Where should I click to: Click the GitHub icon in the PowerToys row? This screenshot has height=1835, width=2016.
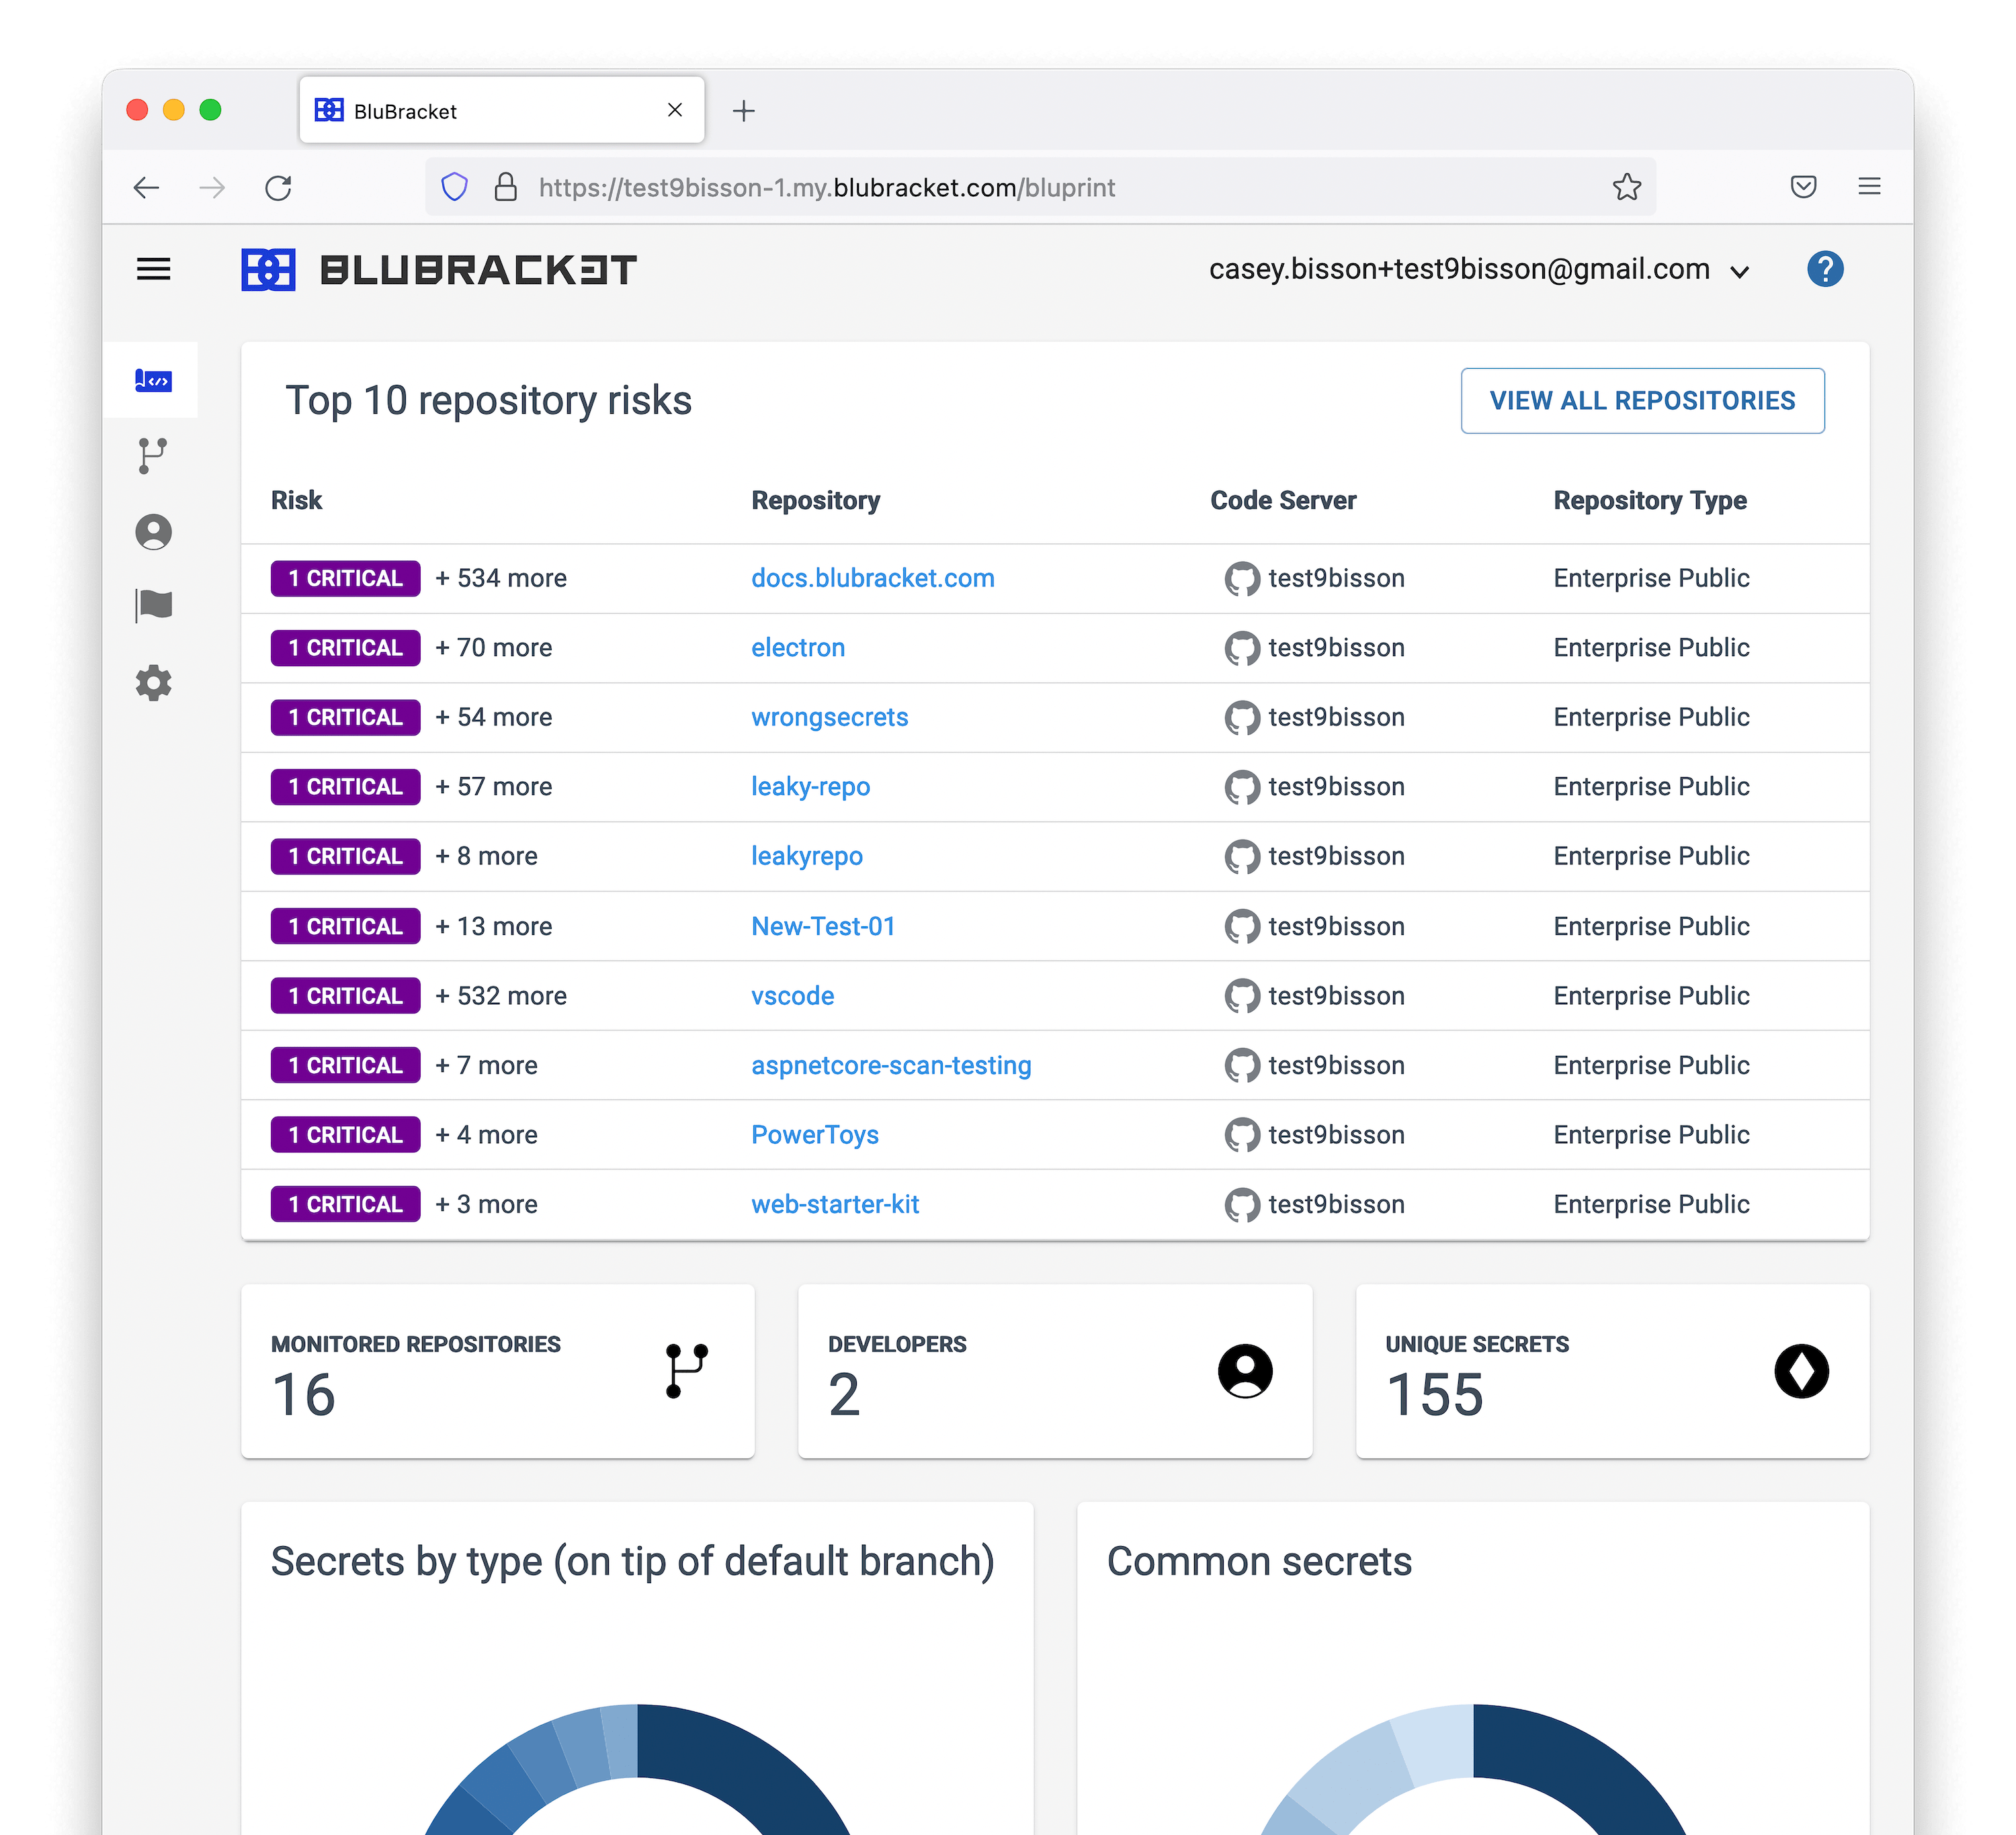[1242, 1135]
